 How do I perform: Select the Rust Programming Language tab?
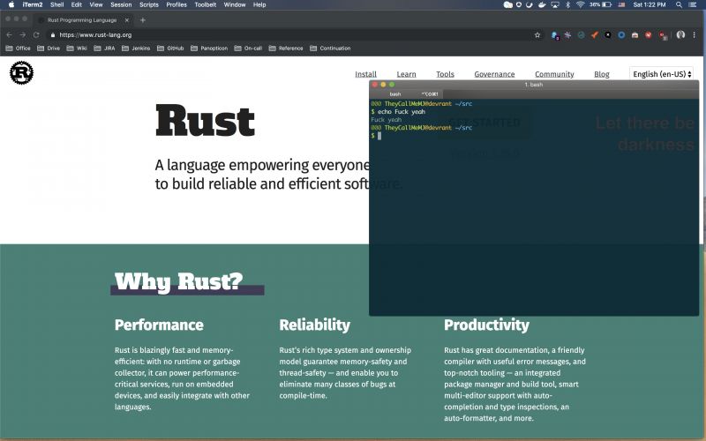pos(82,19)
